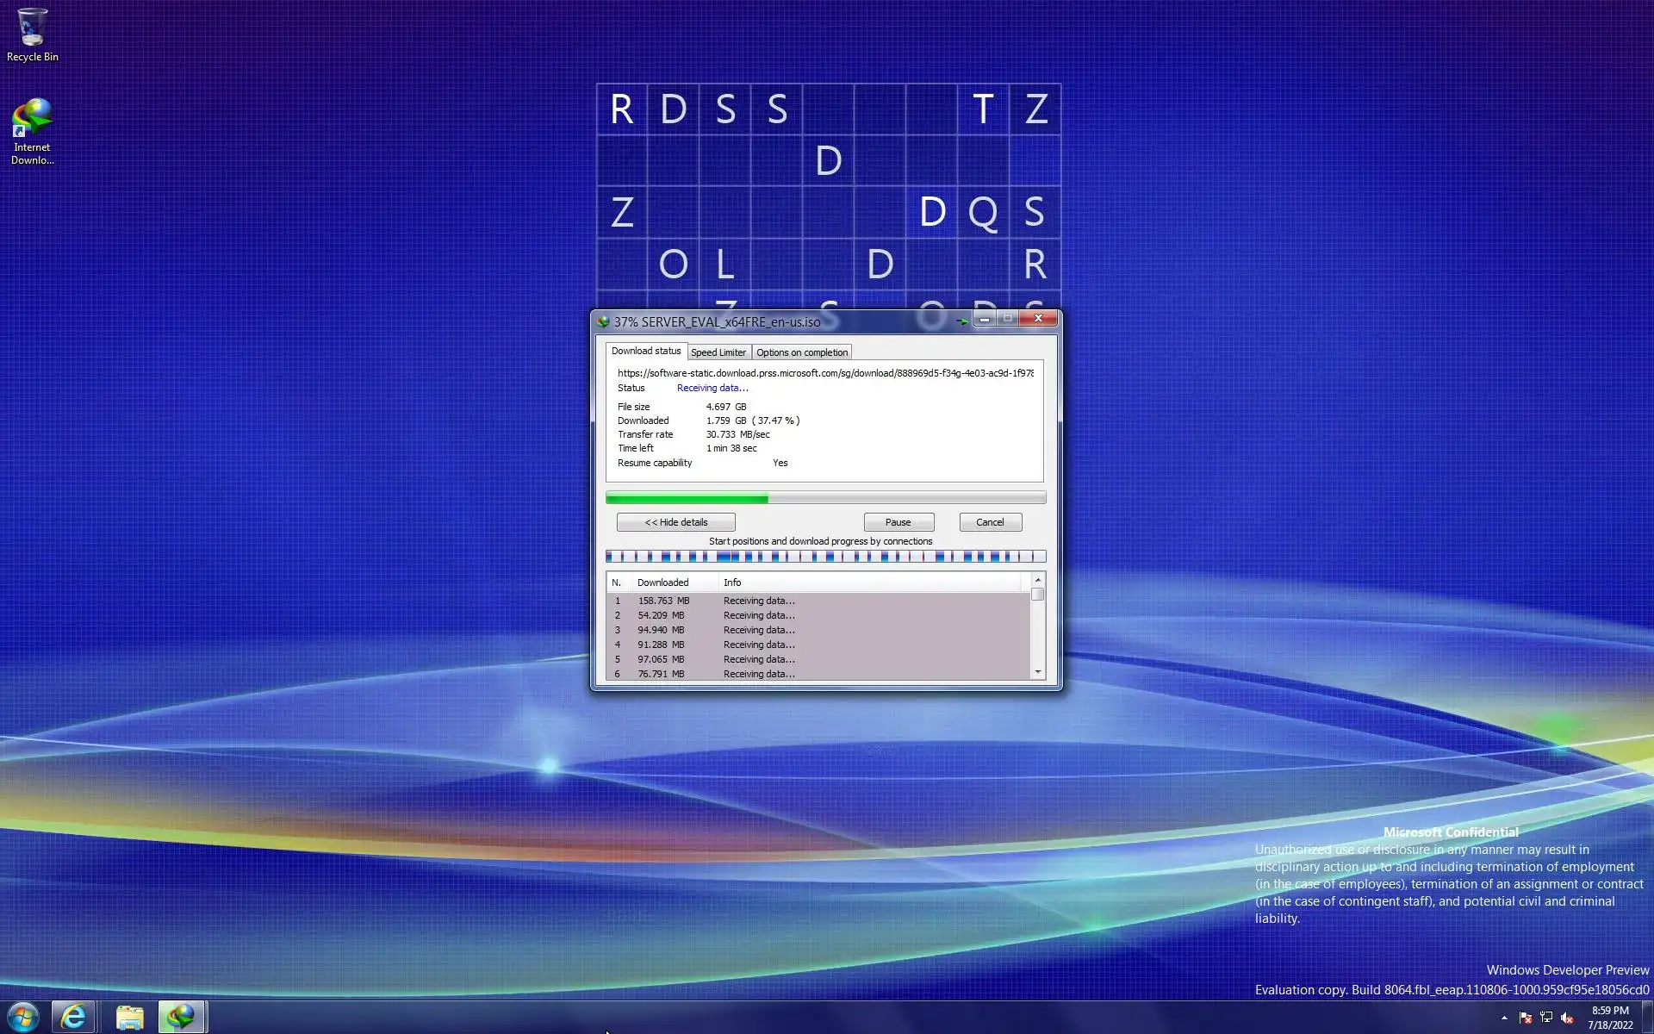Pause the ISO download
Viewport: 1654px width, 1034px height.
[898, 522]
